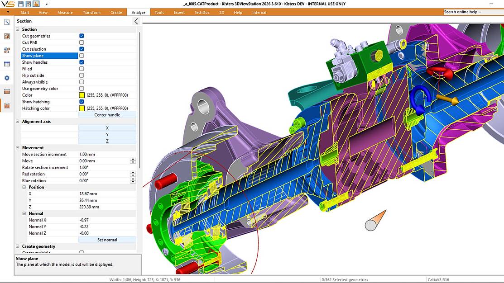
Task: Open the brown panel sidebar icon
Action: (x=7, y=92)
